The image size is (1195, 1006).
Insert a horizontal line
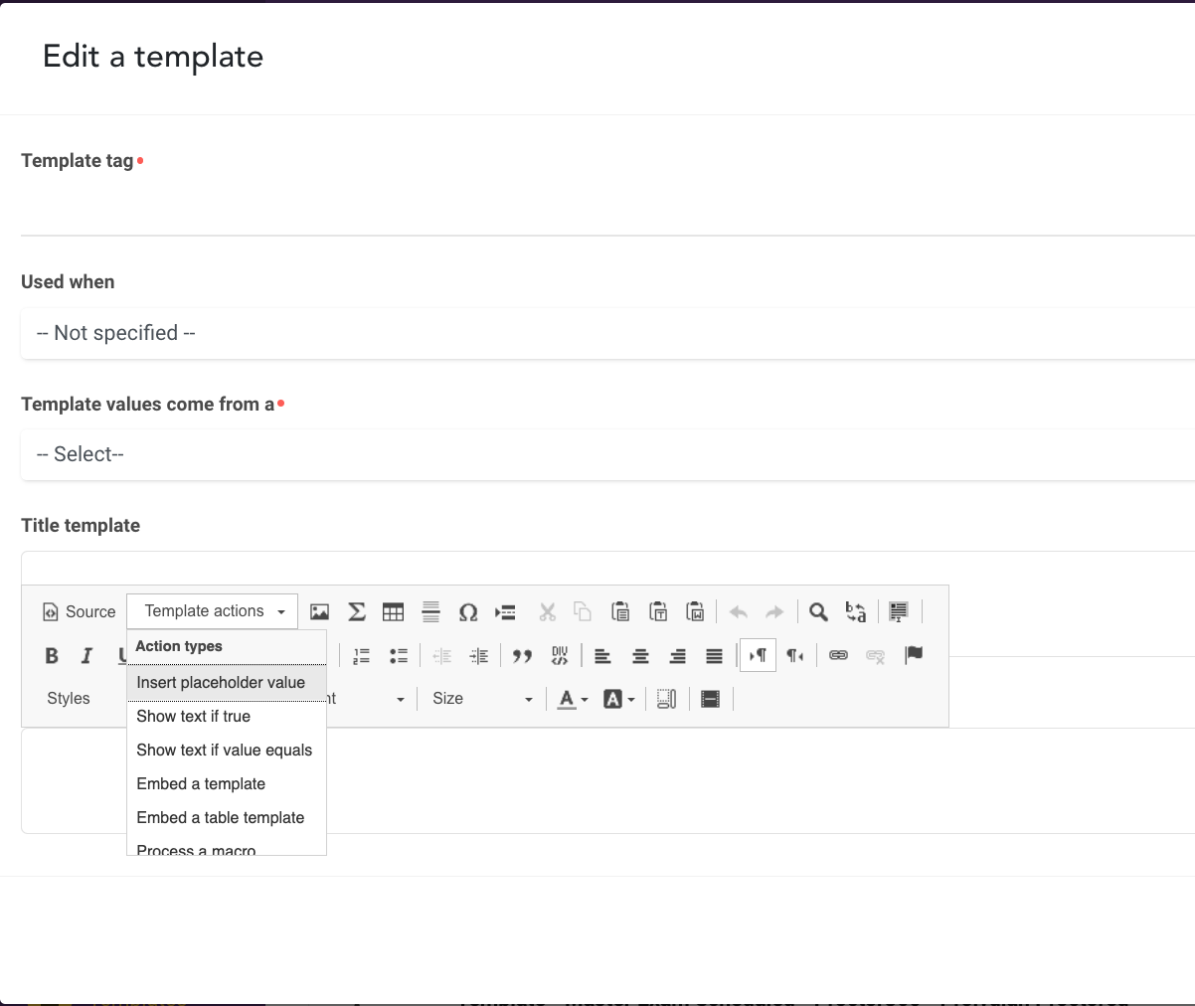[430, 611]
